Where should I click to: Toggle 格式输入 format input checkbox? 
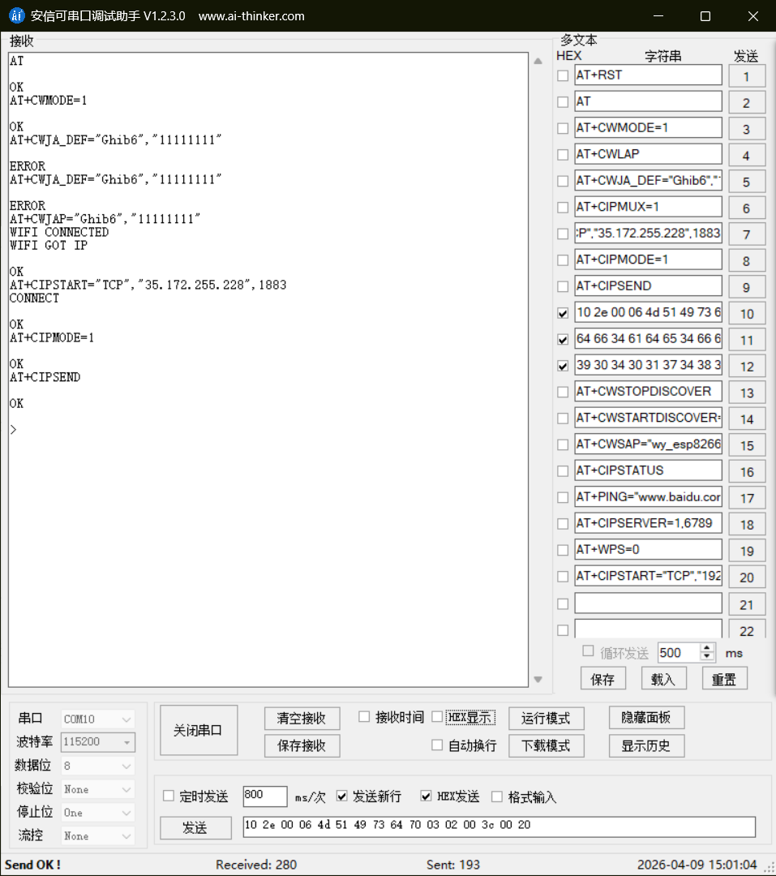click(x=497, y=797)
